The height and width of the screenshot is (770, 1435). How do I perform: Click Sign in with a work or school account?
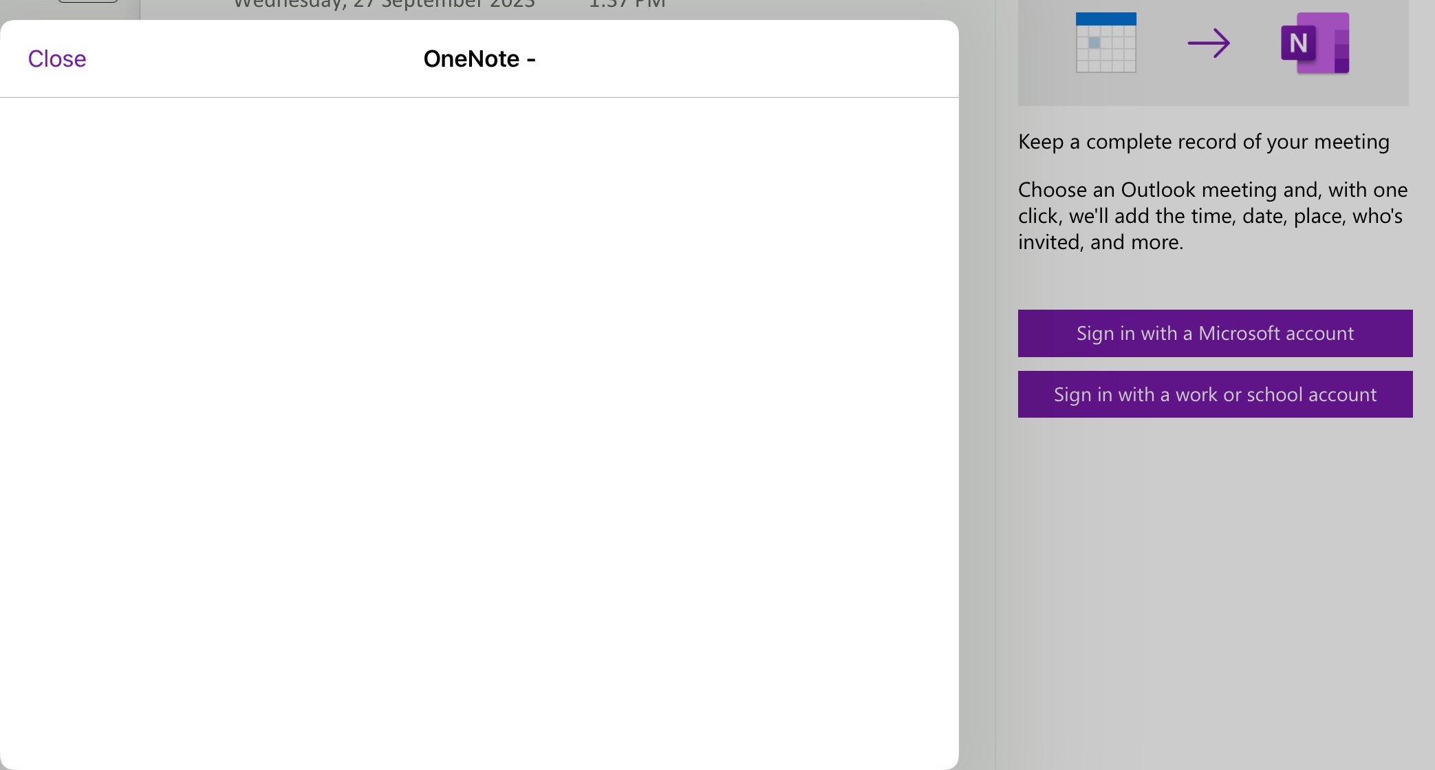click(x=1214, y=394)
